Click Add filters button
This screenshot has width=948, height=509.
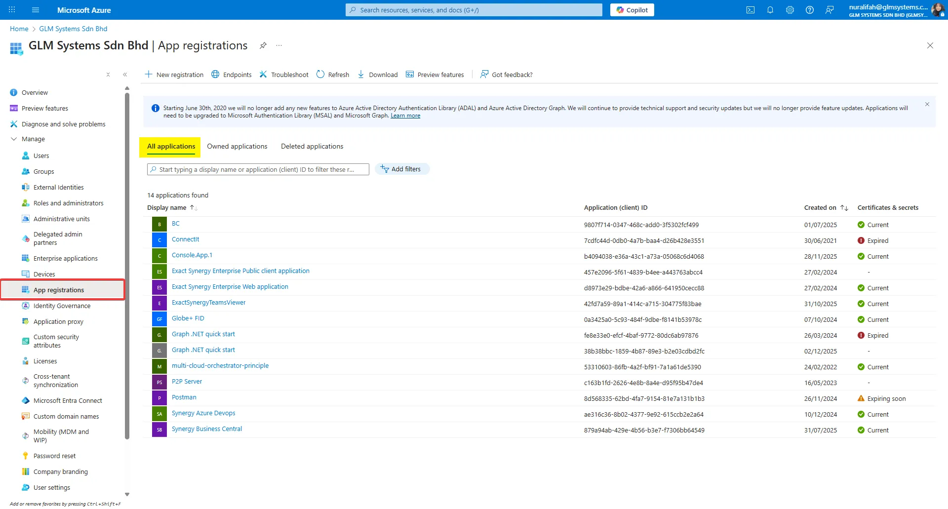(x=402, y=169)
